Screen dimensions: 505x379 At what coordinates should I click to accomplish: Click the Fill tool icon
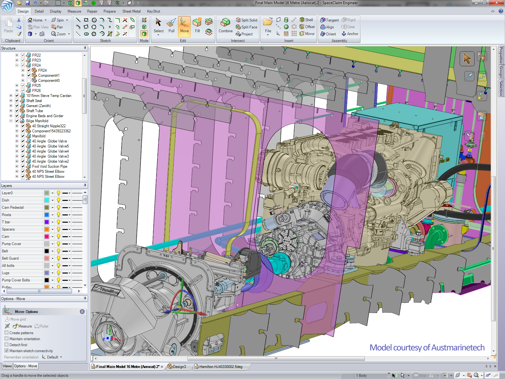197,25
